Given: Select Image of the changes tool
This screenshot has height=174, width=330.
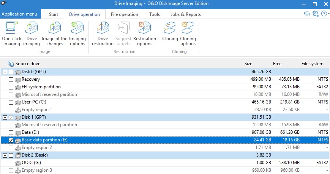Looking at the screenshot, I should [x=54, y=34].
